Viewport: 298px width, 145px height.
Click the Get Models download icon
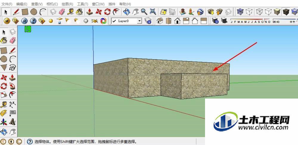[x=211, y=12]
